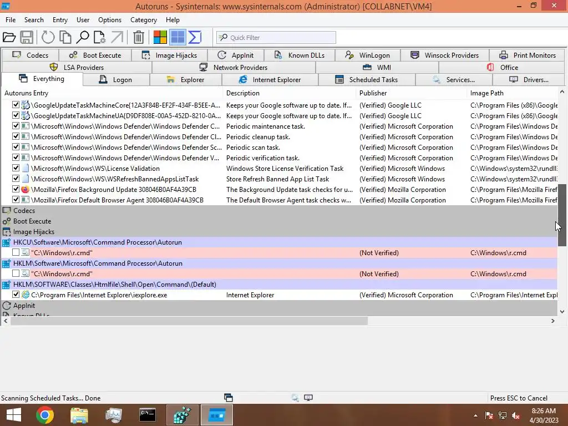Switch to the Services tab
Viewport: 568px width, 426px height.
[x=454, y=80]
